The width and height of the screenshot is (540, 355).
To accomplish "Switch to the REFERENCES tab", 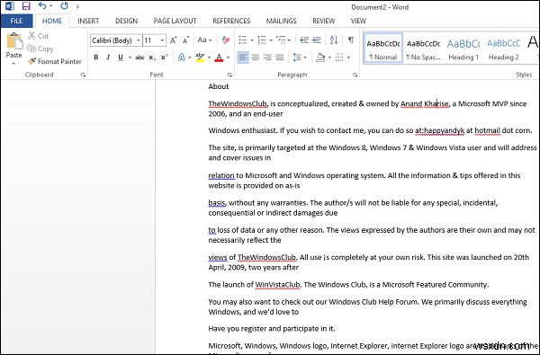I will pyautogui.click(x=231, y=21).
